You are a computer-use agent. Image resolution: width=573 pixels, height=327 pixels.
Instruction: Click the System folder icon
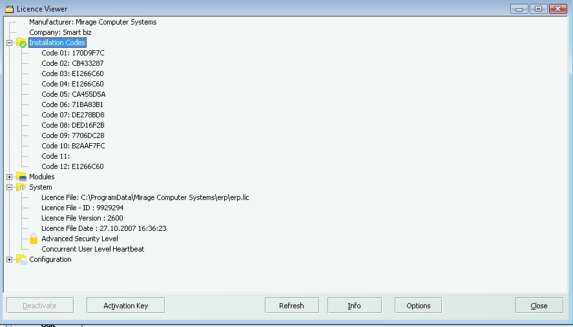pos(21,187)
